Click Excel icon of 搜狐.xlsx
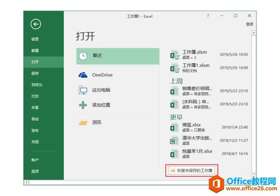280x196 pixels. 174,127
